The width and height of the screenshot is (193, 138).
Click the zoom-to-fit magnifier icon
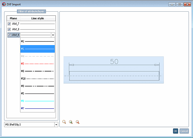64,122
